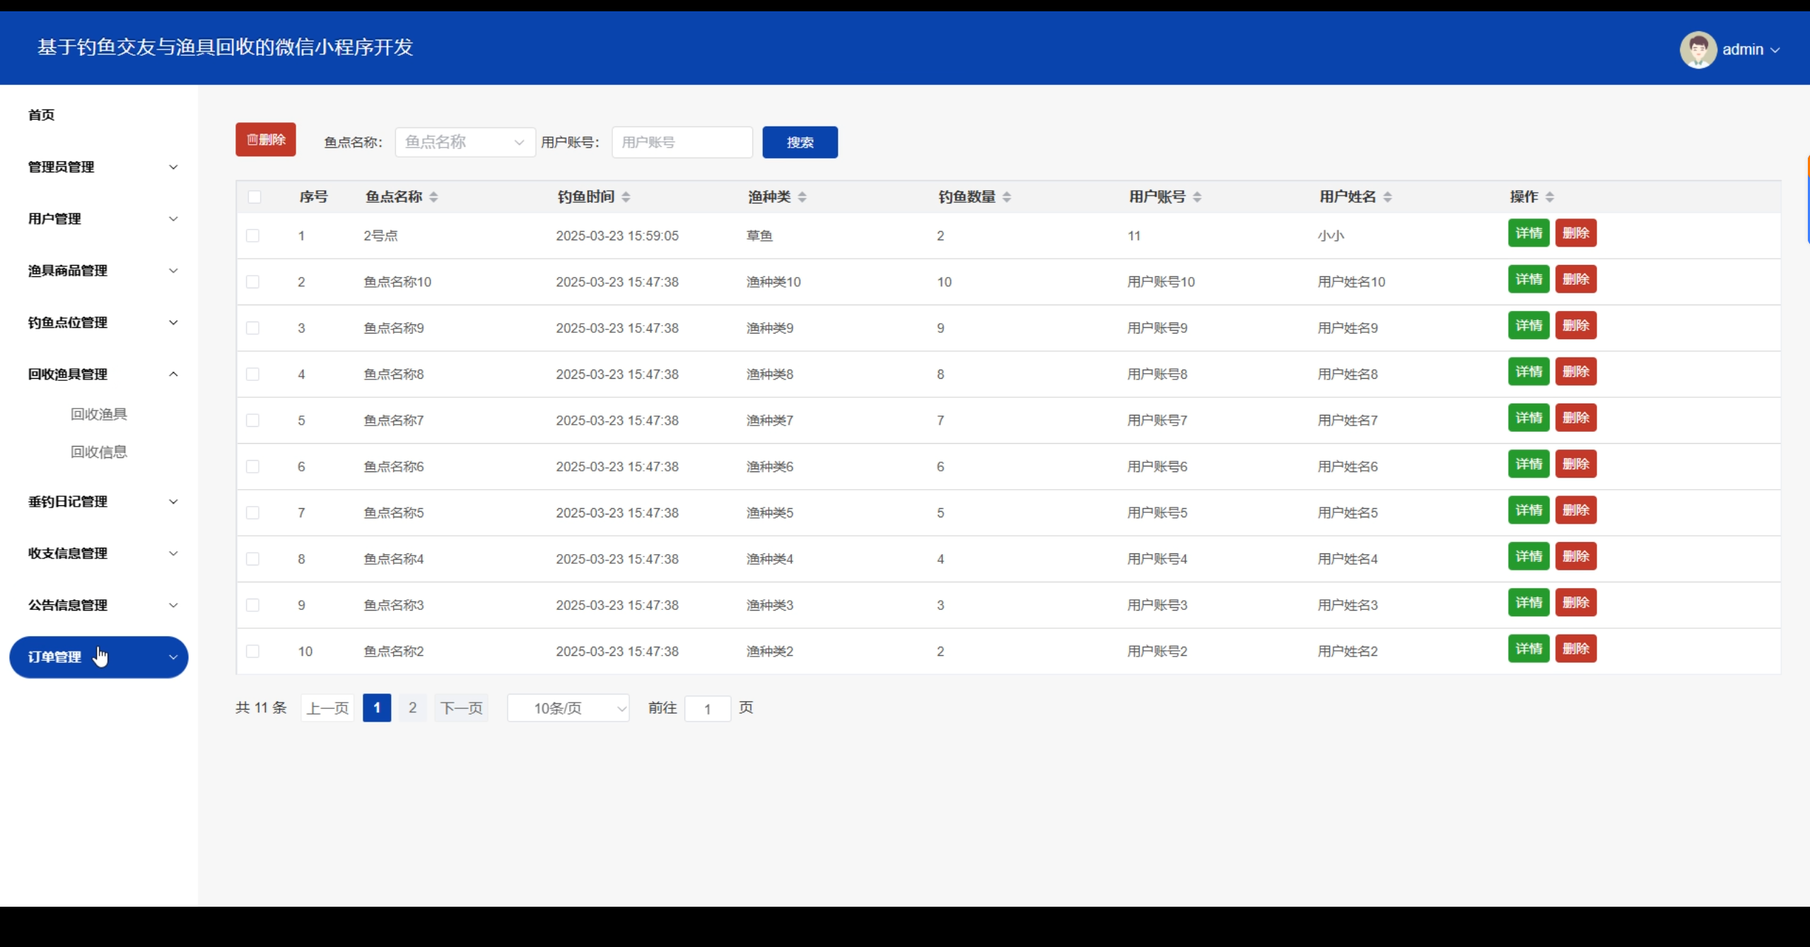The image size is (1810, 947).
Task: Click the red trash 删除 batch button
Action: click(x=265, y=140)
